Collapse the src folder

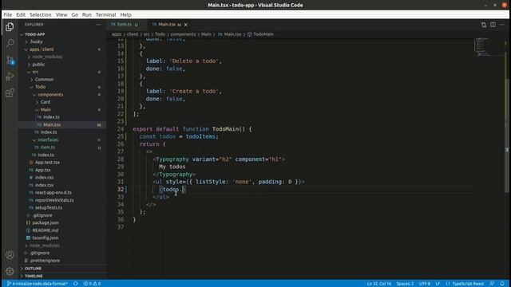(62, 72)
